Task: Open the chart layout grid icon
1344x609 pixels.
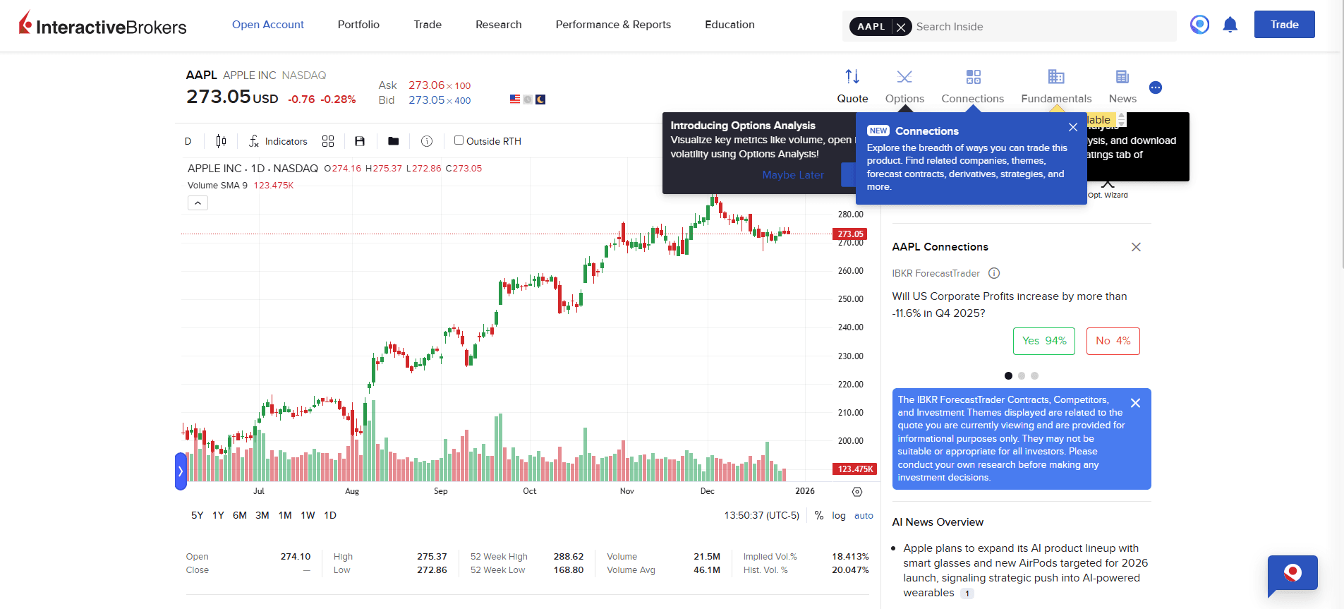Action: click(x=328, y=141)
